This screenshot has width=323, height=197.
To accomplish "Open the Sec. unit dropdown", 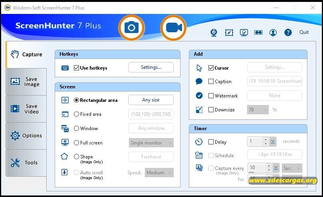I will [292, 168].
